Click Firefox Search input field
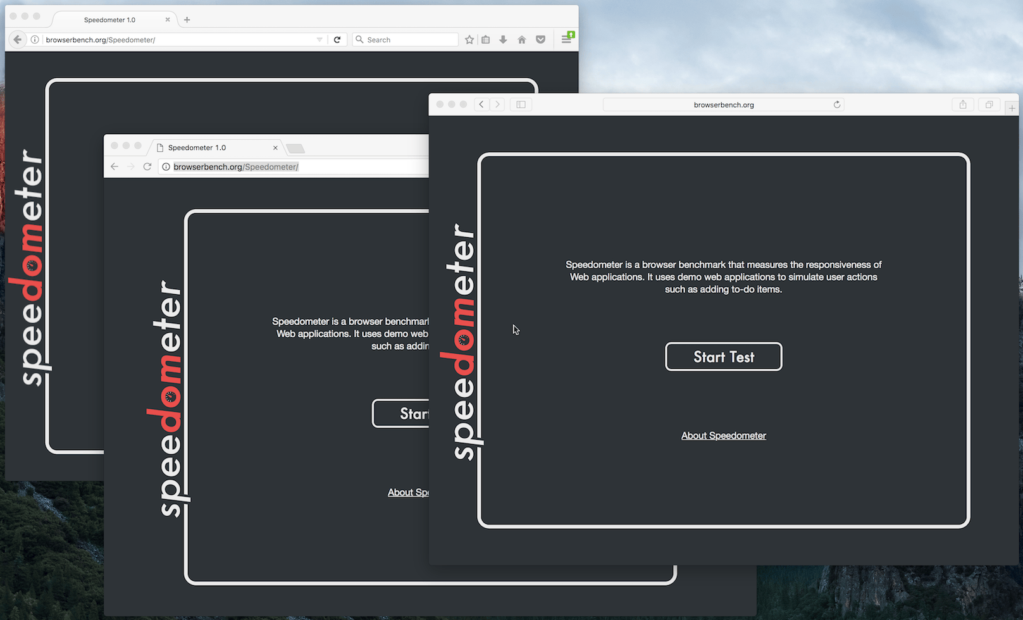 [405, 40]
